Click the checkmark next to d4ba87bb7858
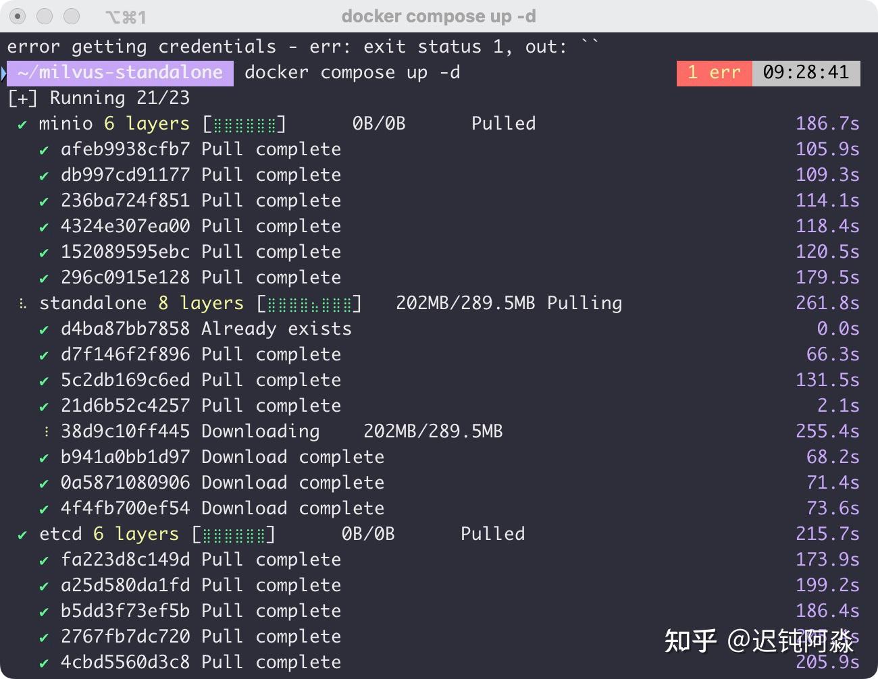The height and width of the screenshot is (679, 878). click(x=44, y=330)
